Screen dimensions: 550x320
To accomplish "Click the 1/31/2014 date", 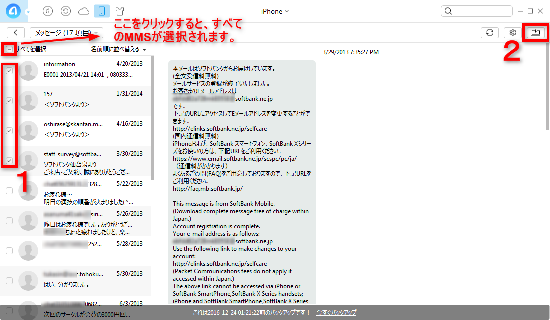I will pos(130,93).
